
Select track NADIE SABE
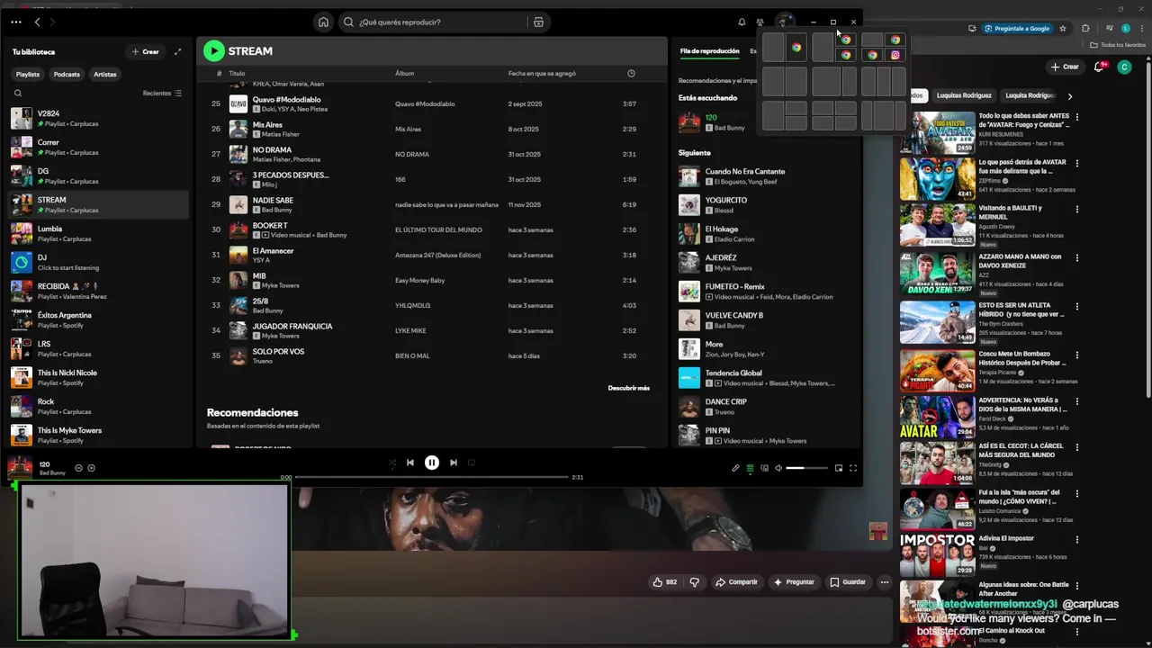(430, 204)
